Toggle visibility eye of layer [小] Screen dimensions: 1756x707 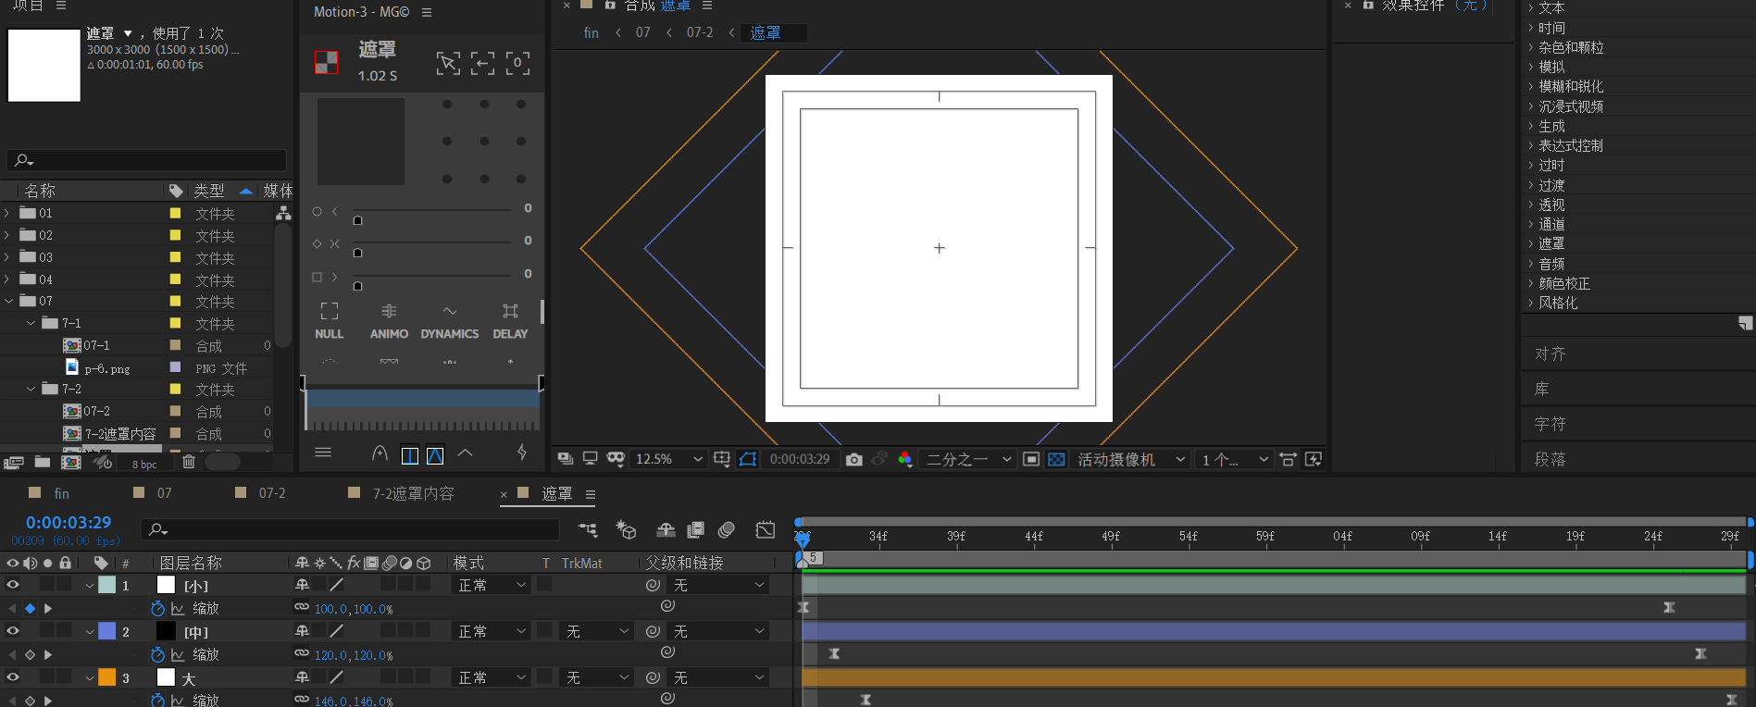tap(13, 585)
